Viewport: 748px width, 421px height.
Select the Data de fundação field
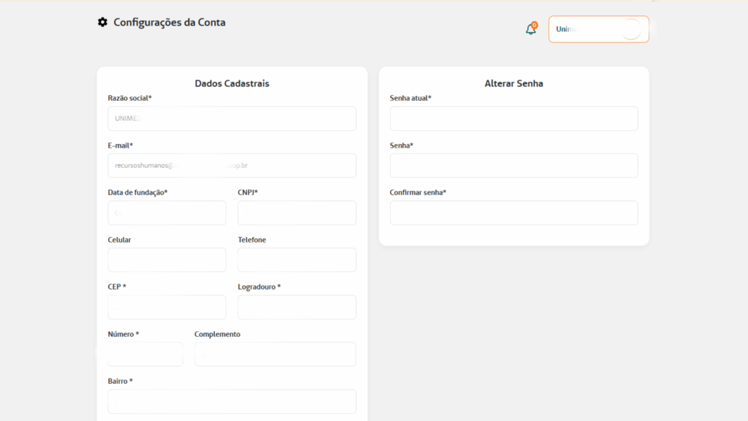(x=167, y=213)
